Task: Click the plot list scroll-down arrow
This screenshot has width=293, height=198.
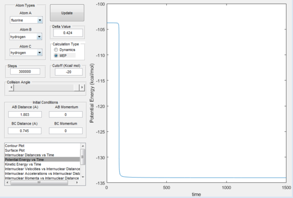Action: click(83, 177)
